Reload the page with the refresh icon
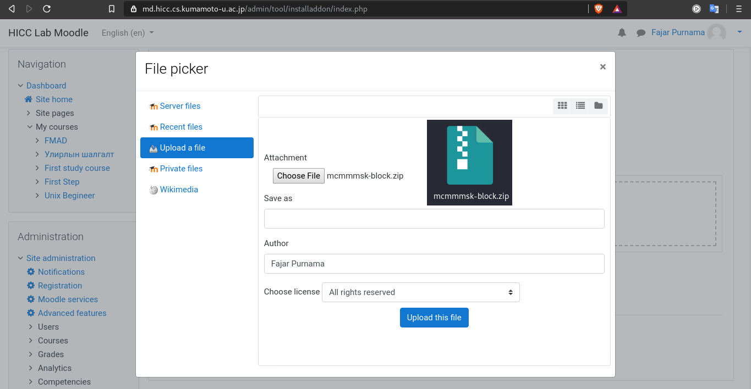The width and height of the screenshot is (751, 389). point(47,9)
